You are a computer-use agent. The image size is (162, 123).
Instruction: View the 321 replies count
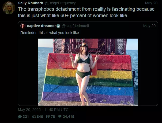click(26, 117)
